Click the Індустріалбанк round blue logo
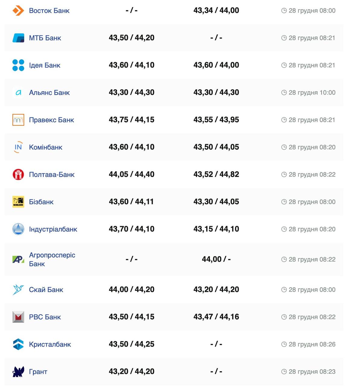 coord(18,229)
